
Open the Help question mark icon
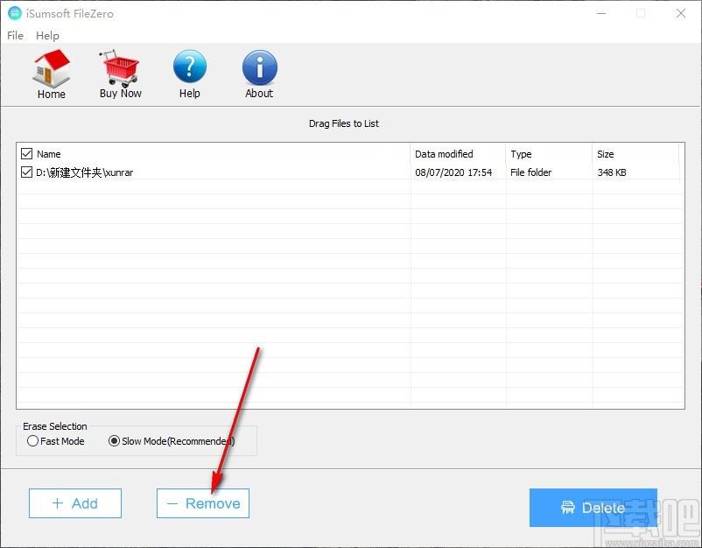pos(190,67)
